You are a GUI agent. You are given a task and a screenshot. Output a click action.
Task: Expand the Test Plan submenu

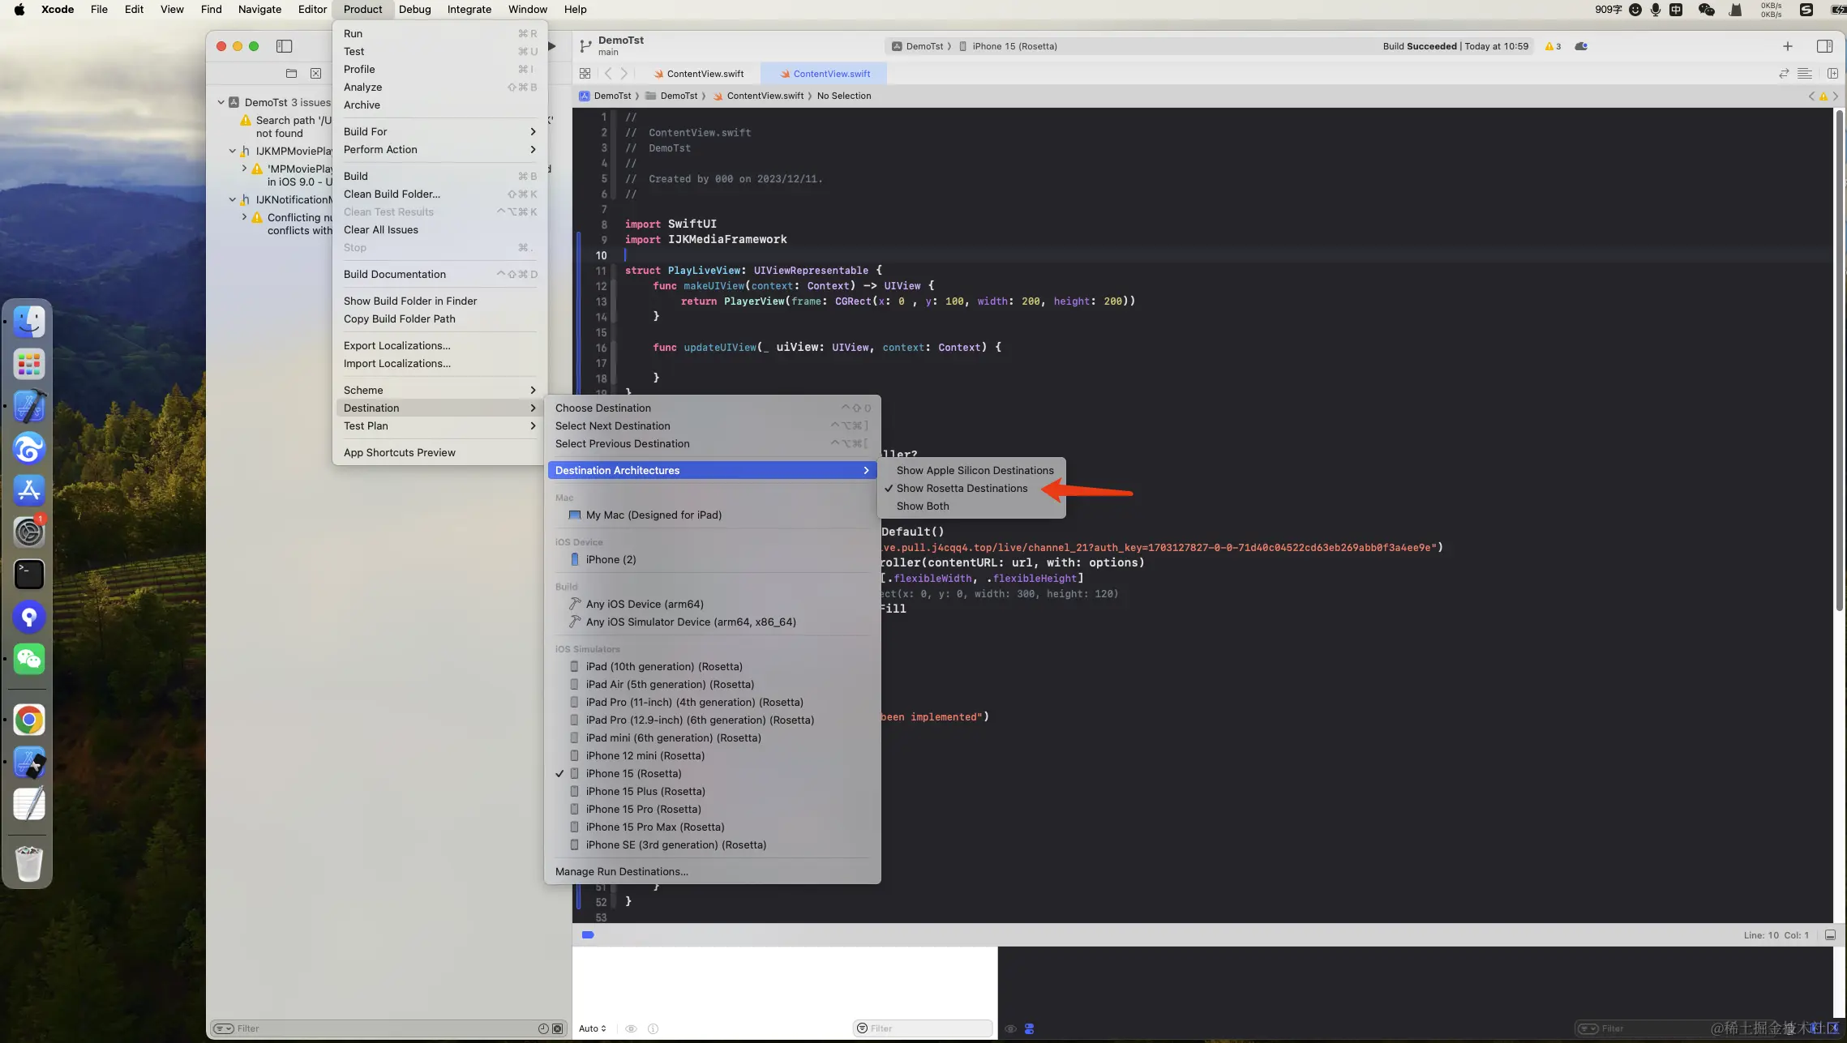pos(439,425)
